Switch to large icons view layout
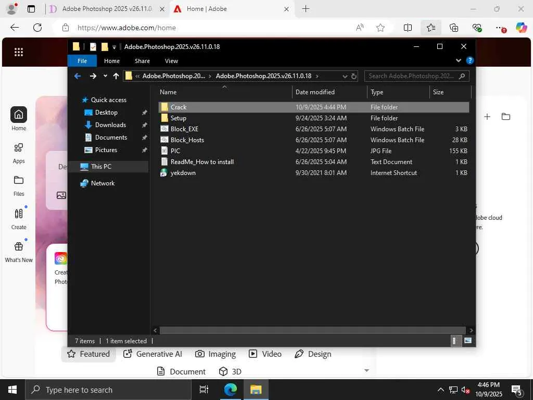 (x=468, y=341)
